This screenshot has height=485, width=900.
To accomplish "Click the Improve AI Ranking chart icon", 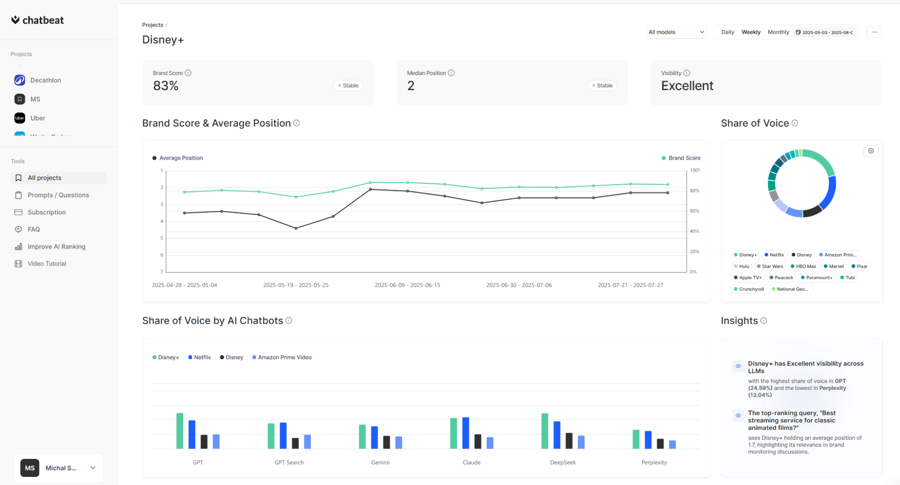I will click(18, 246).
